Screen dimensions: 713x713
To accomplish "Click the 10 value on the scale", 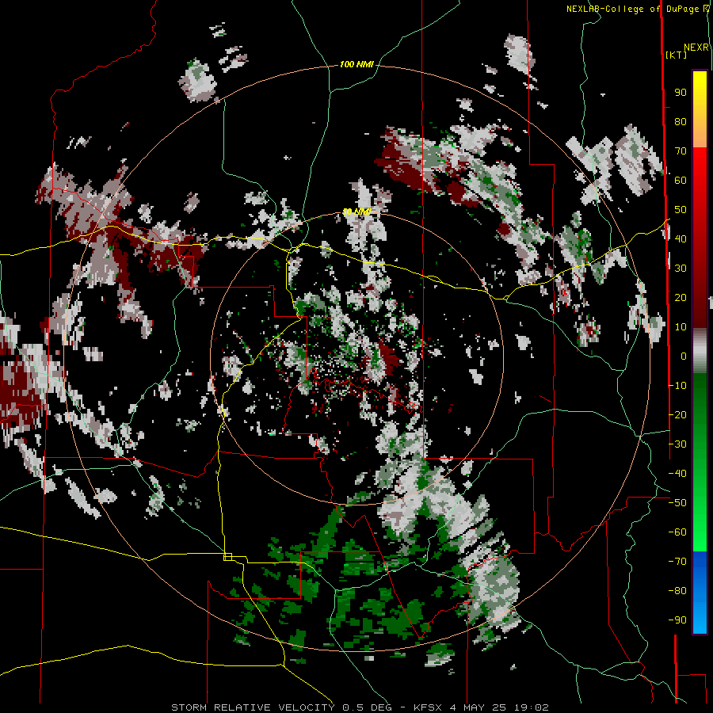I will point(681,327).
